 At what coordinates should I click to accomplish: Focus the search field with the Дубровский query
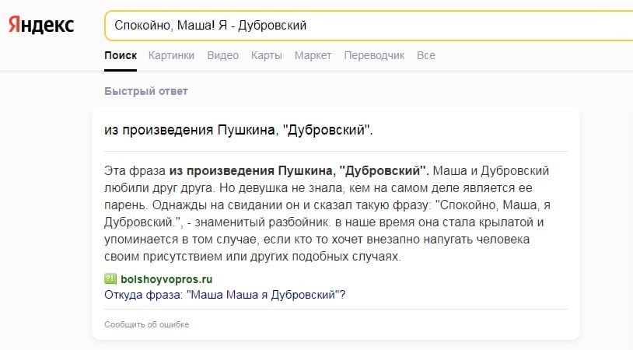pyautogui.click(x=365, y=25)
